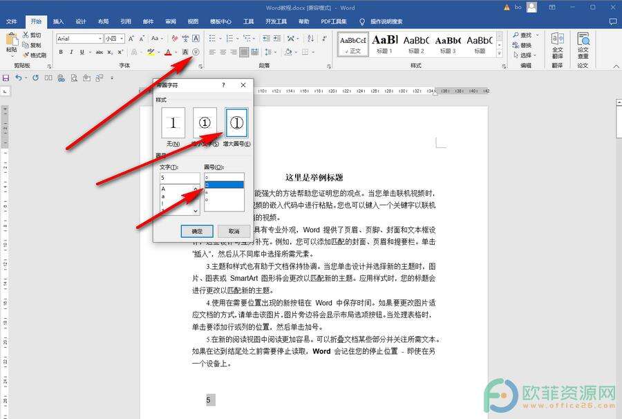Increase font size with the grow-font icon
622x419 pixels.
pos(131,39)
